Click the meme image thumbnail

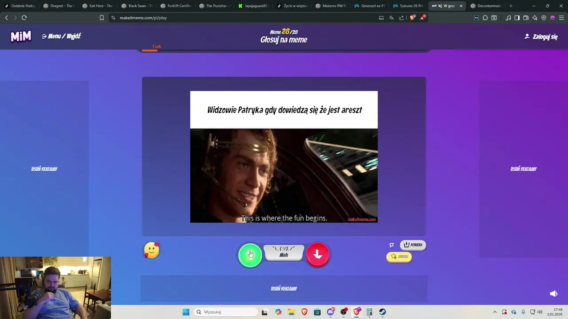(284, 157)
